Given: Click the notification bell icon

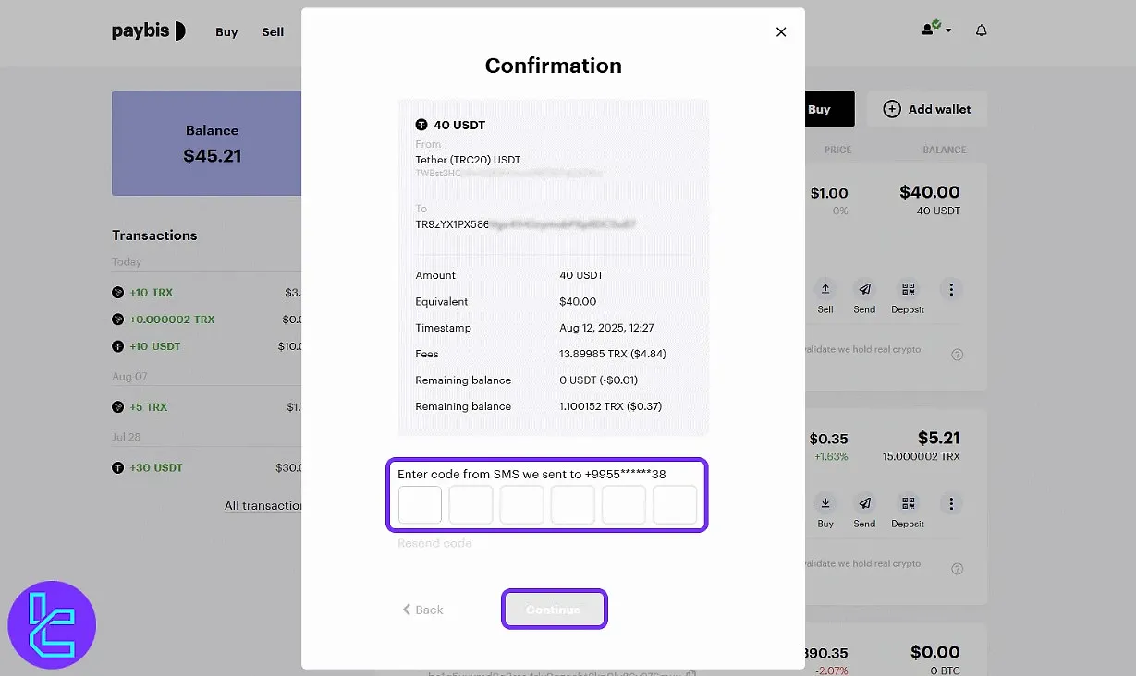Looking at the screenshot, I should tap(981, 30).
